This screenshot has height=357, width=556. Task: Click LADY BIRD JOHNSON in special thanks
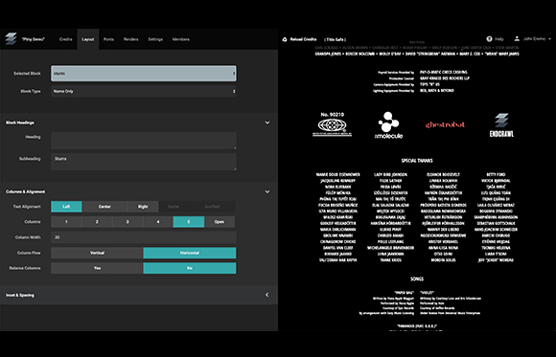(x=390, y=174)
